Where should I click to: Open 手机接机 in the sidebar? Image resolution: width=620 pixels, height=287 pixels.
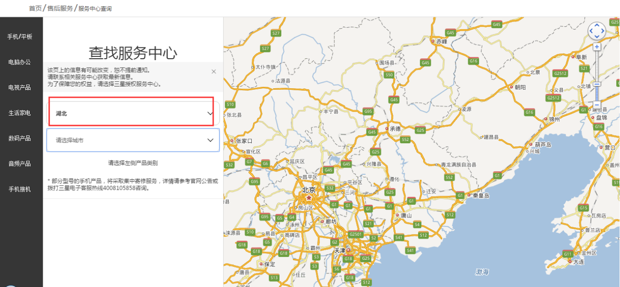pos(20,189)
